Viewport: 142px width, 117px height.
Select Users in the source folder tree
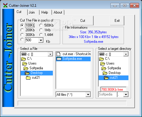tap(37, 64)
